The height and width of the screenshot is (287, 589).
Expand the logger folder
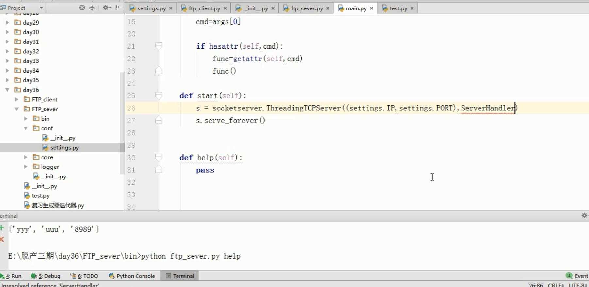[25, 167]
